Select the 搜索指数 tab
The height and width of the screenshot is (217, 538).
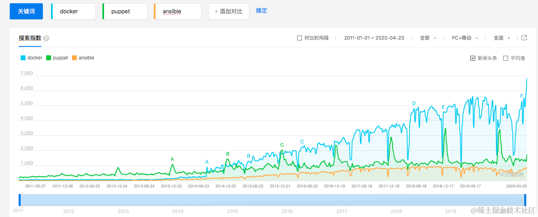(x=30, y=38)
